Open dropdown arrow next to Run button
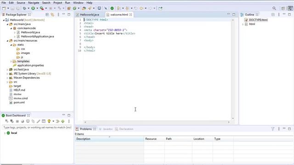The height and width of the screenshot is (165, 294). click(x=37, y=8)
